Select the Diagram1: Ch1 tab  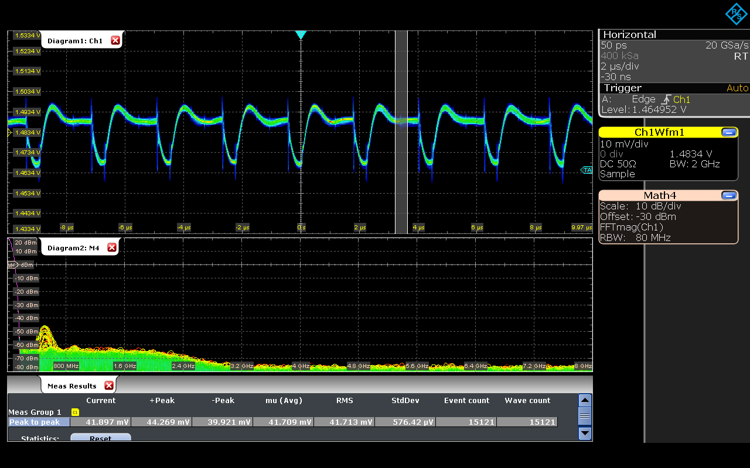click(75, 41)
